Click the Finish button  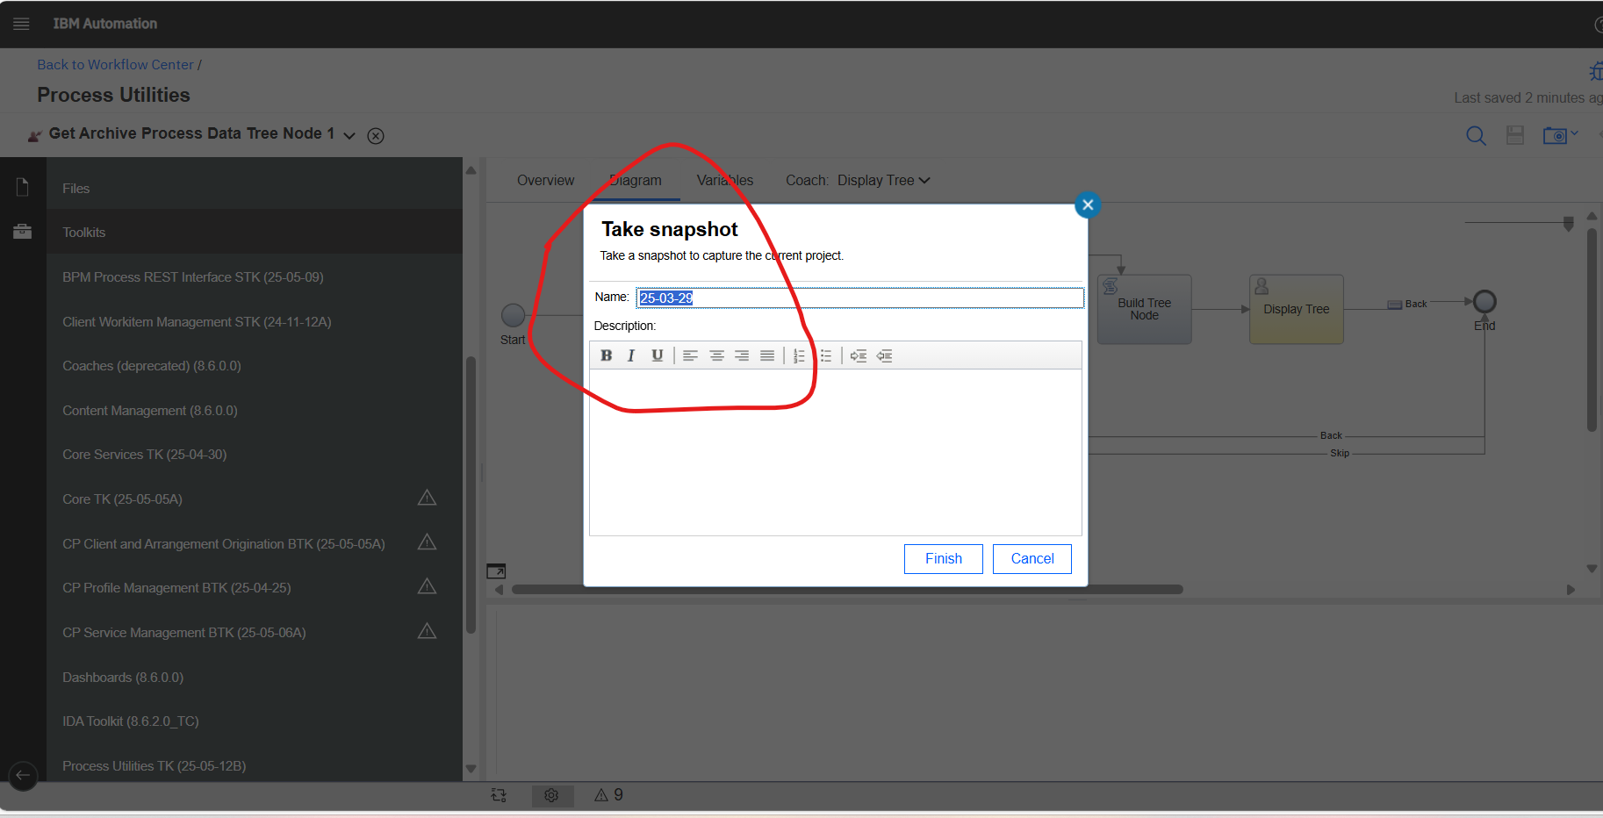pyautogui.click(x=943, y=559)
